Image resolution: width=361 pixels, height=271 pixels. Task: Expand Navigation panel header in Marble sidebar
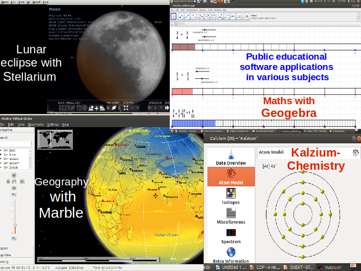click(17, 130)
